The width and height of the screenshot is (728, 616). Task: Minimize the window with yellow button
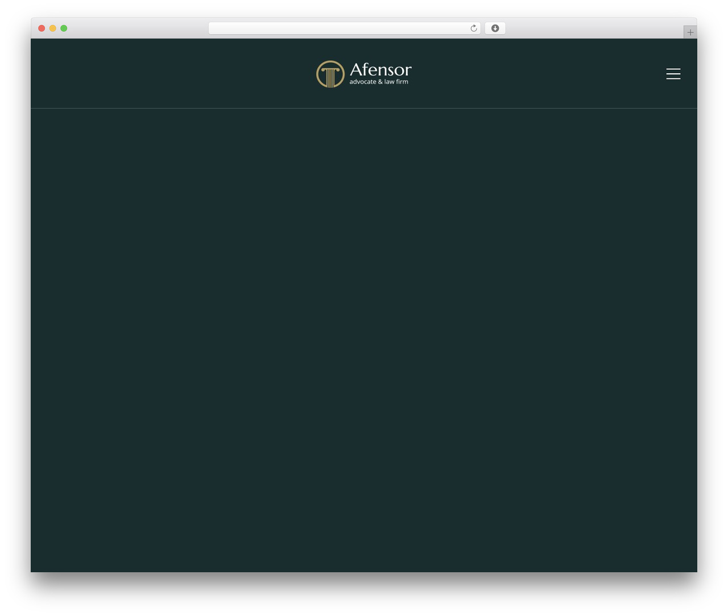pyautogui.click(x=52, y=28)
